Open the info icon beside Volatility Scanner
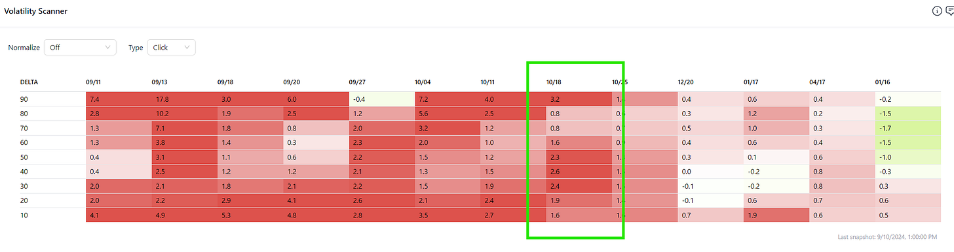The height and width of the screenshot is (252, 954). pyautogui.click(x=936, y=11)
